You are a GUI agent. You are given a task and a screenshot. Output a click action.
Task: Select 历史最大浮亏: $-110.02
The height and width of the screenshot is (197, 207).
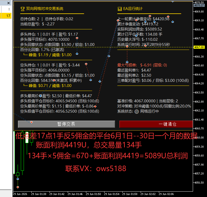pyautogui.click(x=138, y=39)
